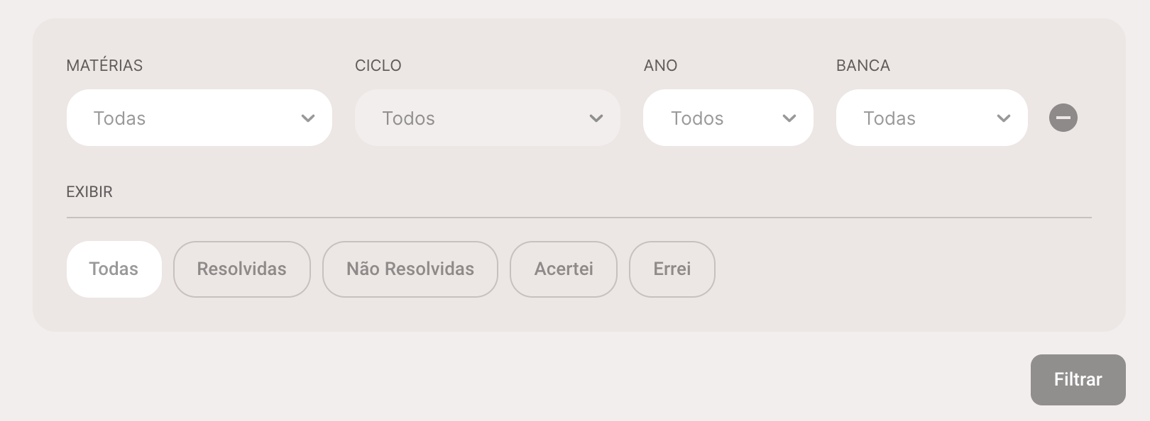Click the chevron arrow in Matérias dropdown
The height and width of the screenshot is (421, 1150).
coord(308,118)
